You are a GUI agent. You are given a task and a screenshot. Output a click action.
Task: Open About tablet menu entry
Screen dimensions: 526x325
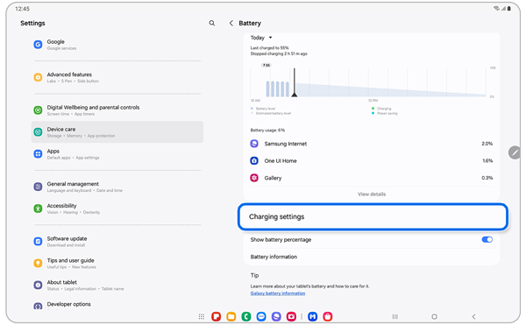(x=117, y=285)
